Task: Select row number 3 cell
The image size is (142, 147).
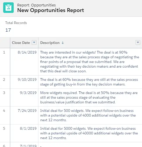Action: pyautogui.click(x=5, y=98)
